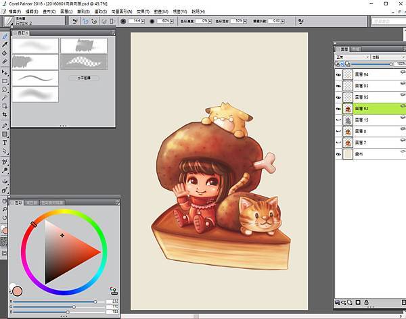
Task: Adjust the layer opacity slider
Action: pyautogui.click(x=371, y=64)
